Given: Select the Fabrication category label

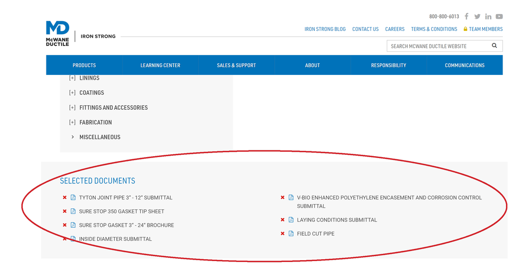Looking at the screenshot, I should [x=95, y=122].
